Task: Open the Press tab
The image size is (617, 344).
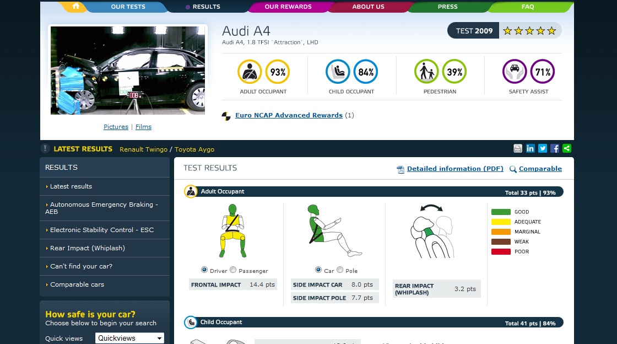Action: coord(448,7)
